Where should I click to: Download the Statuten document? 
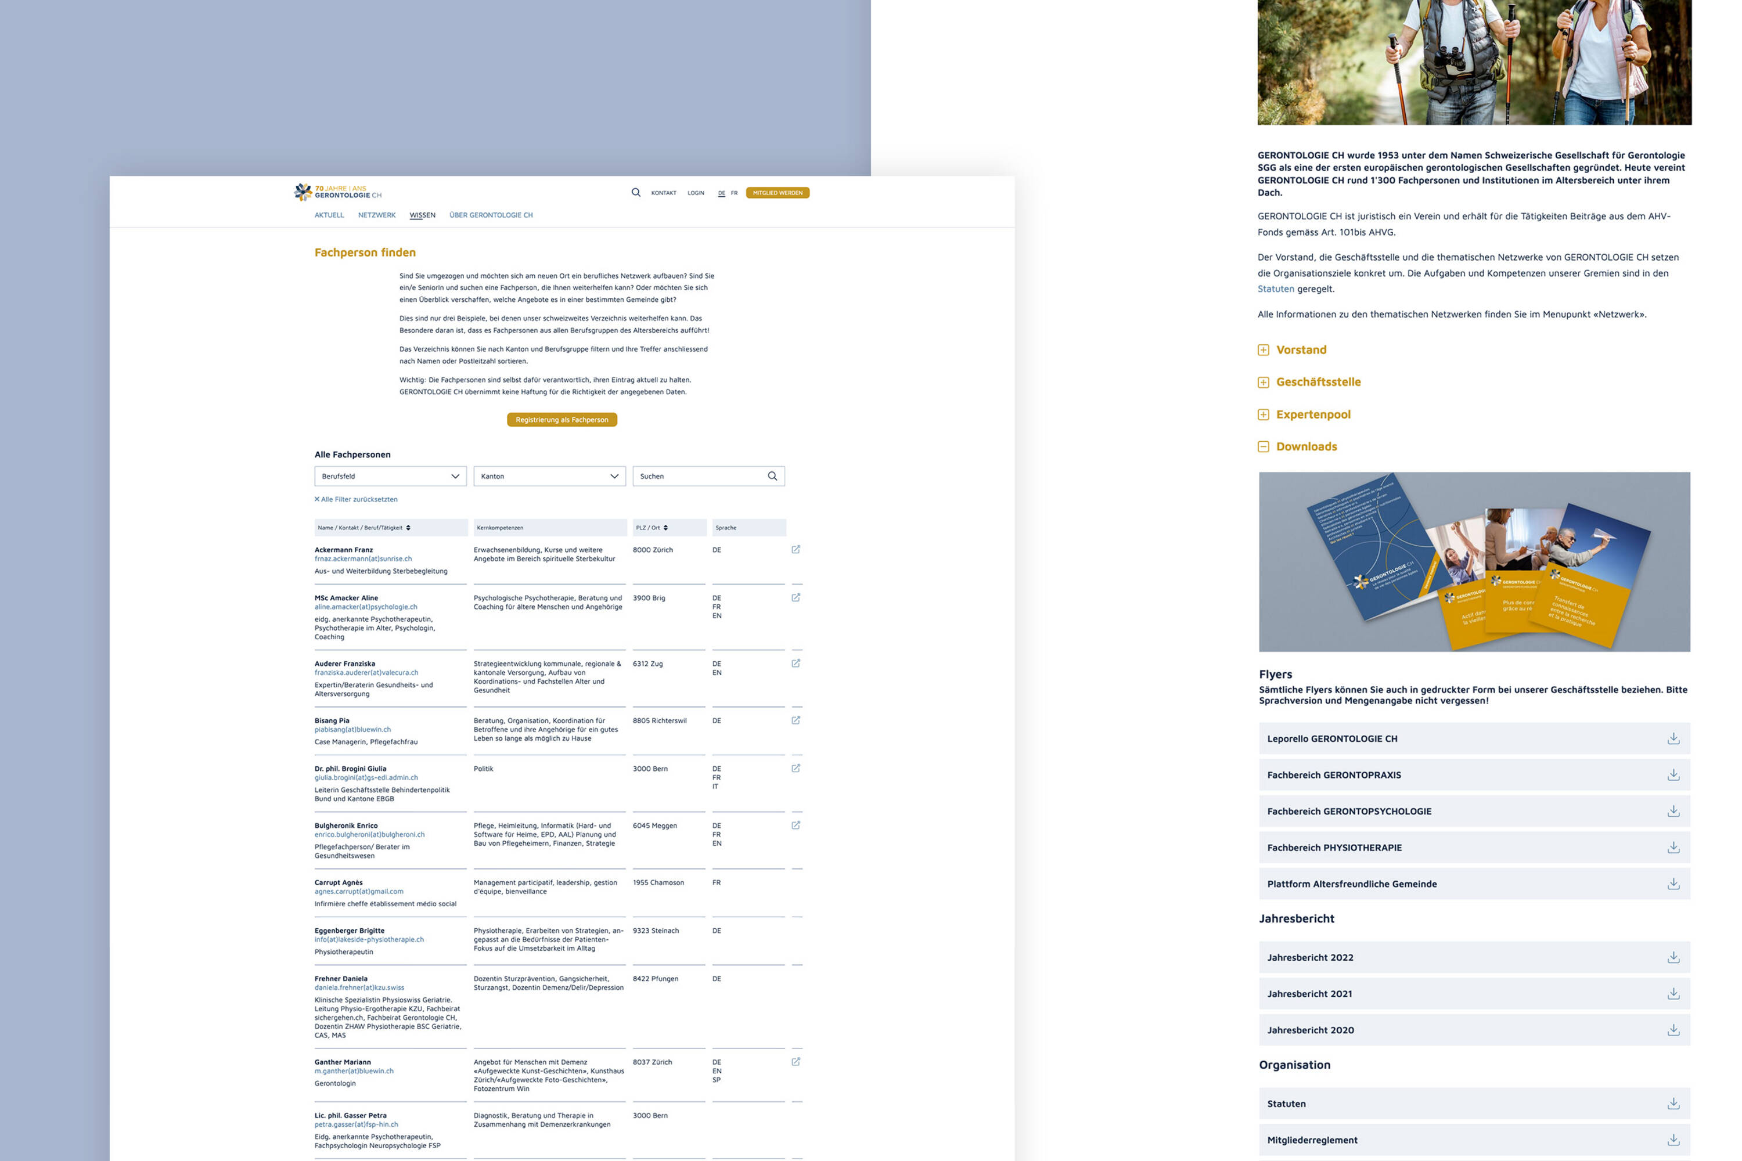point(1673,1104)
